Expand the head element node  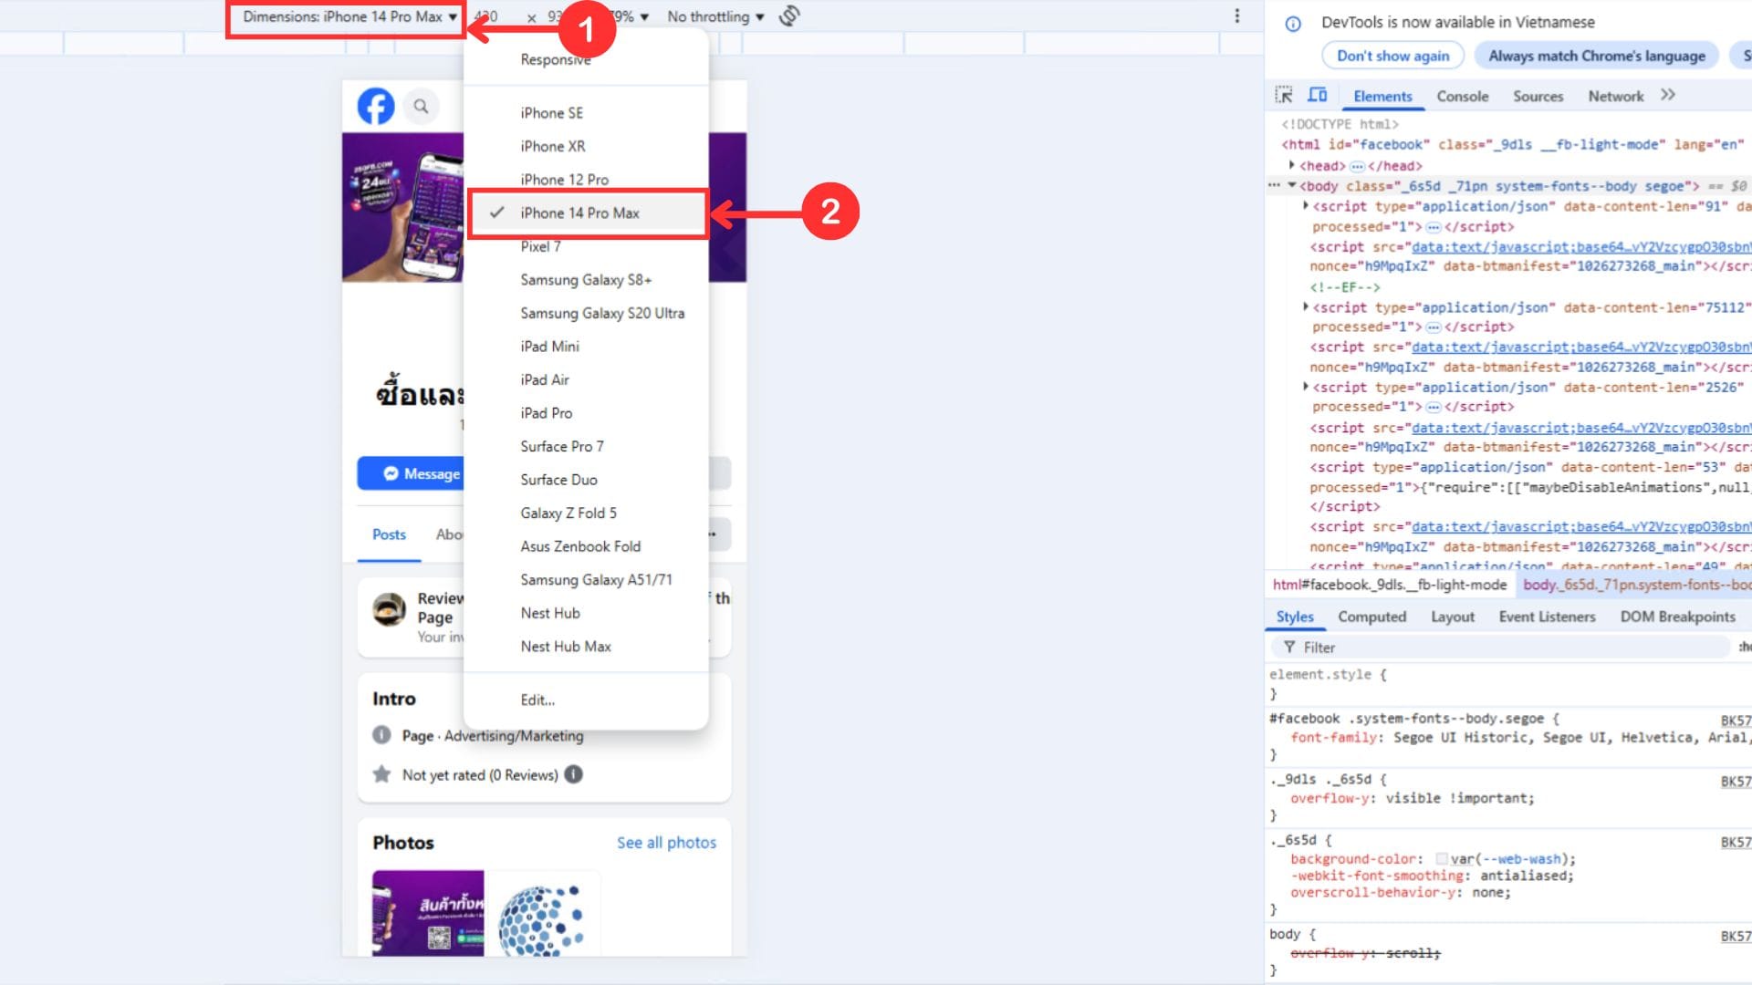[1292, 165]
